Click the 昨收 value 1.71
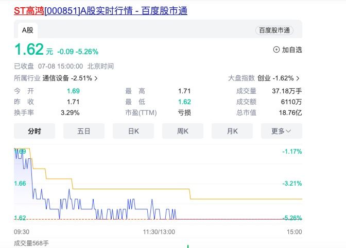Viewport: 346px width, 248px height. [x=73, y=102]
